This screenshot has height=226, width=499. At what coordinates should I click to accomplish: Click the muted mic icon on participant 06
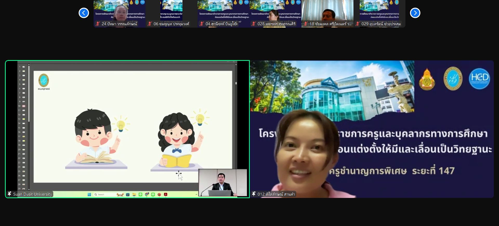pyautogui.click(x=150, y=24)
